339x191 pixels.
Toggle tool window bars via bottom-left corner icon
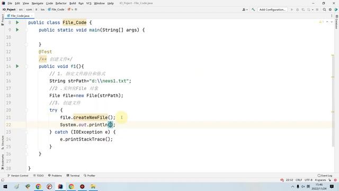pos(3,180)
